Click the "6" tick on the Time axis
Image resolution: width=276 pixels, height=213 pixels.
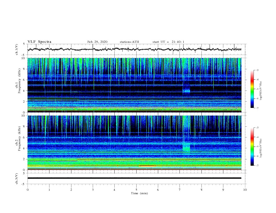coord(158,190)
